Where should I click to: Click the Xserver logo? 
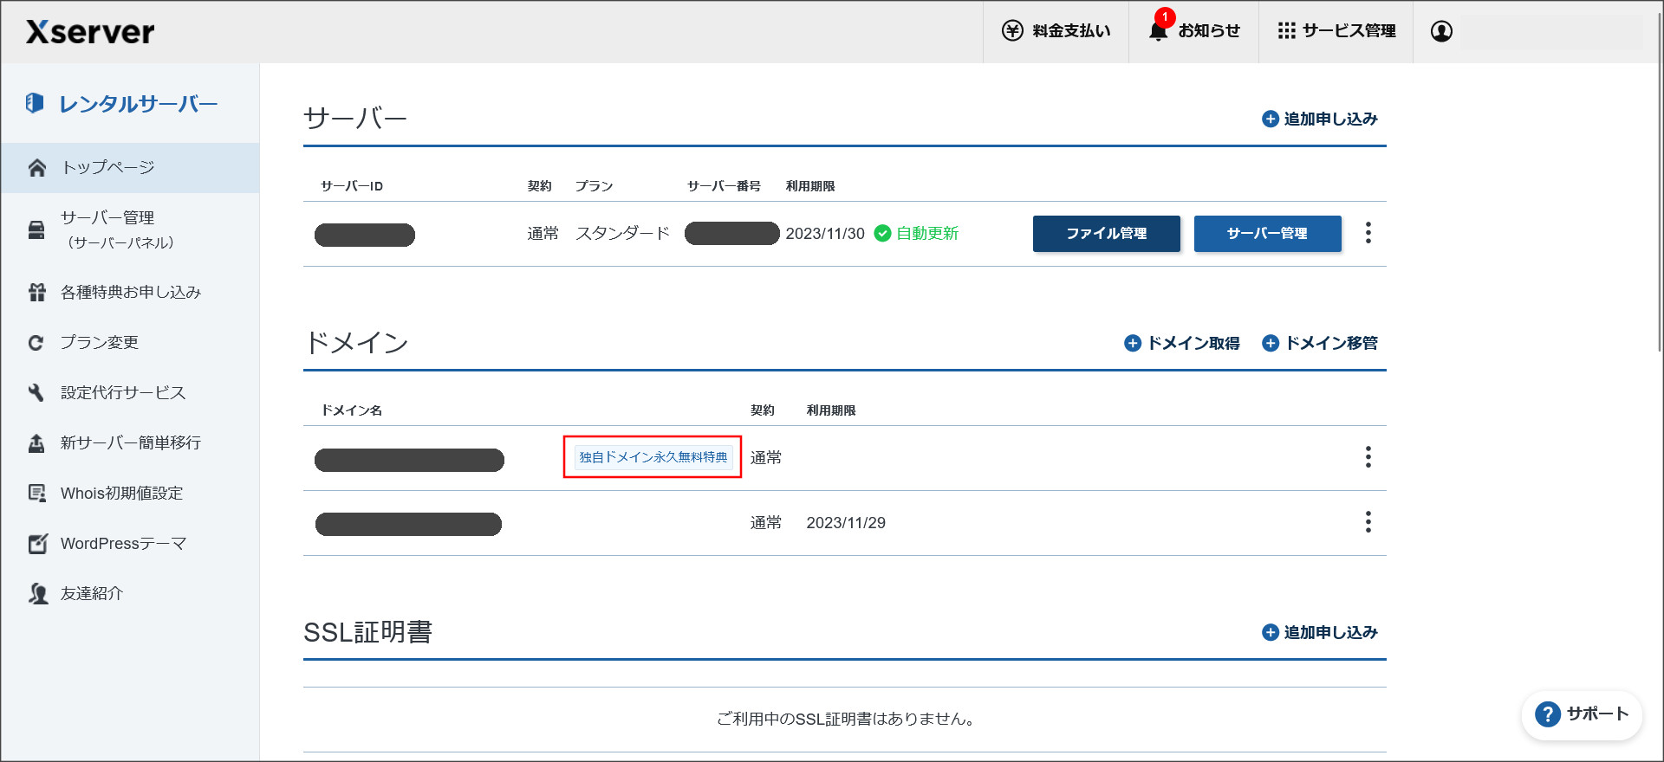click(90, 32)
